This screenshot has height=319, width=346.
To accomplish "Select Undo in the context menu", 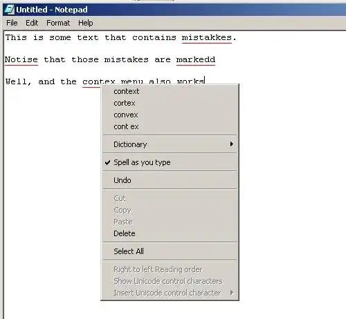I will pyautogui.click(x=170, y=180).
